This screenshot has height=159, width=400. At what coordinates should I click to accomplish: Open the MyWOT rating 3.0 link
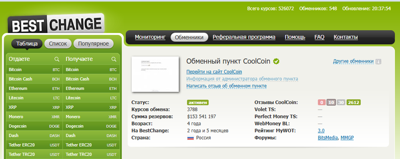(x=321, y=131)
